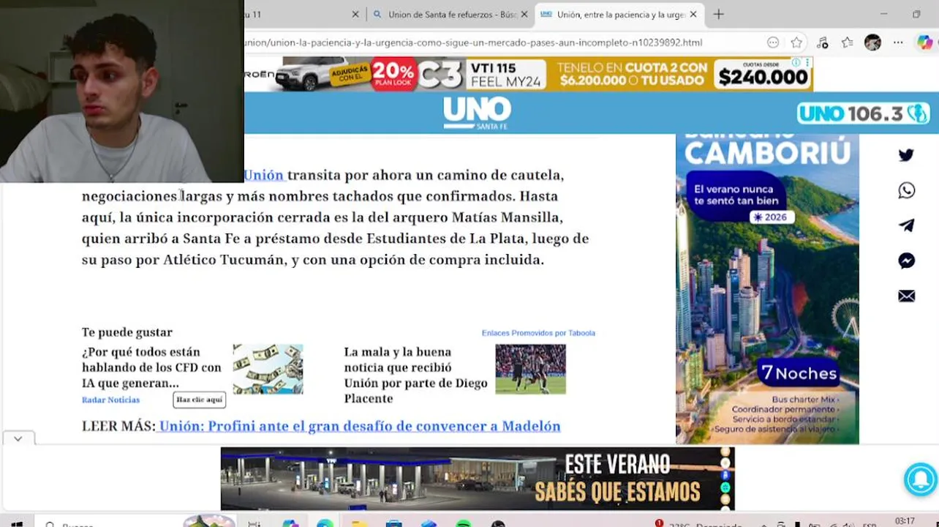Open a new browser tab
Viewport: 939px width, 527px height.
[718, 14]
